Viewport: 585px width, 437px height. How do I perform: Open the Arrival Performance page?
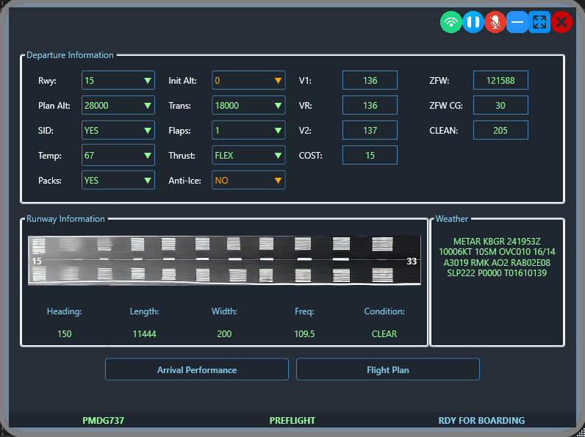click(196, 369)
